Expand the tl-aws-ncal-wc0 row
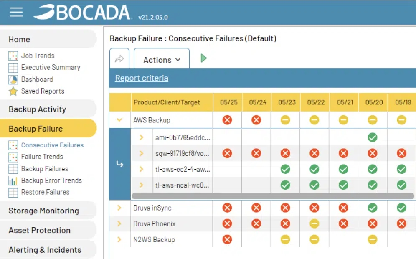This screenshot has height=259, width=416. click(142, 185)
